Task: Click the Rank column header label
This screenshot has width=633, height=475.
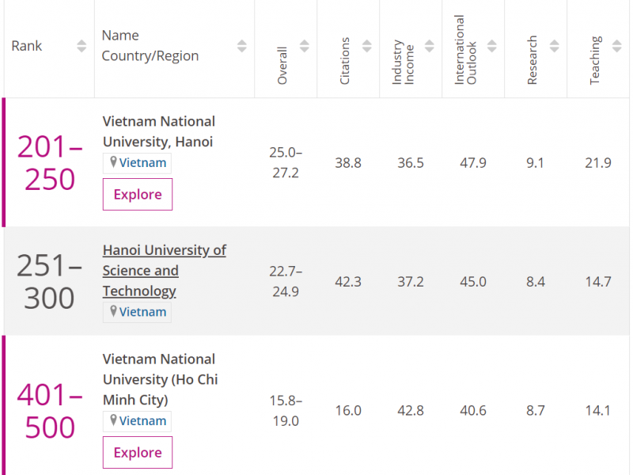Action: pyautogui.click(x=26, y=46)
